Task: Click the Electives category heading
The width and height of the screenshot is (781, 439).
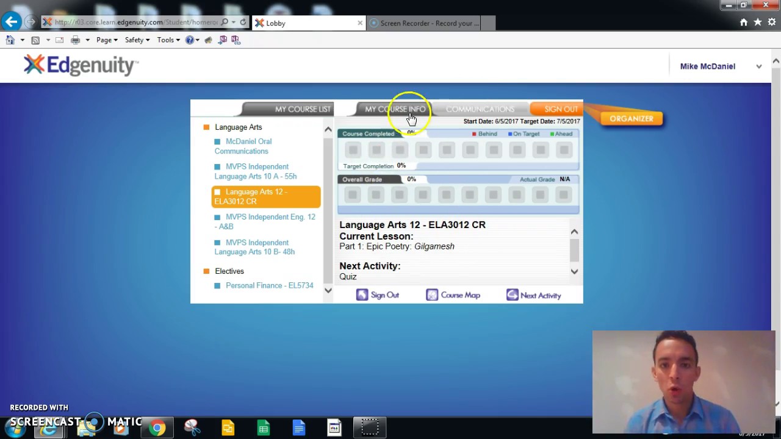Action: pyautogui.click(x=229, y=271)
